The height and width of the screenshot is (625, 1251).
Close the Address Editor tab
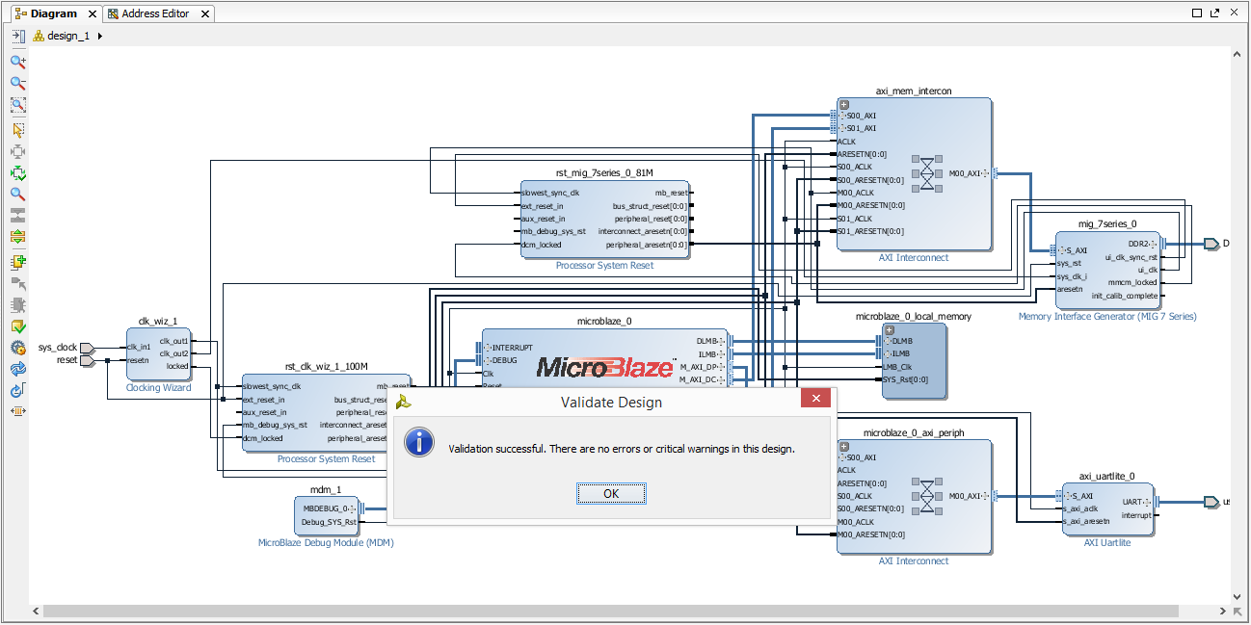click(204, 14)
